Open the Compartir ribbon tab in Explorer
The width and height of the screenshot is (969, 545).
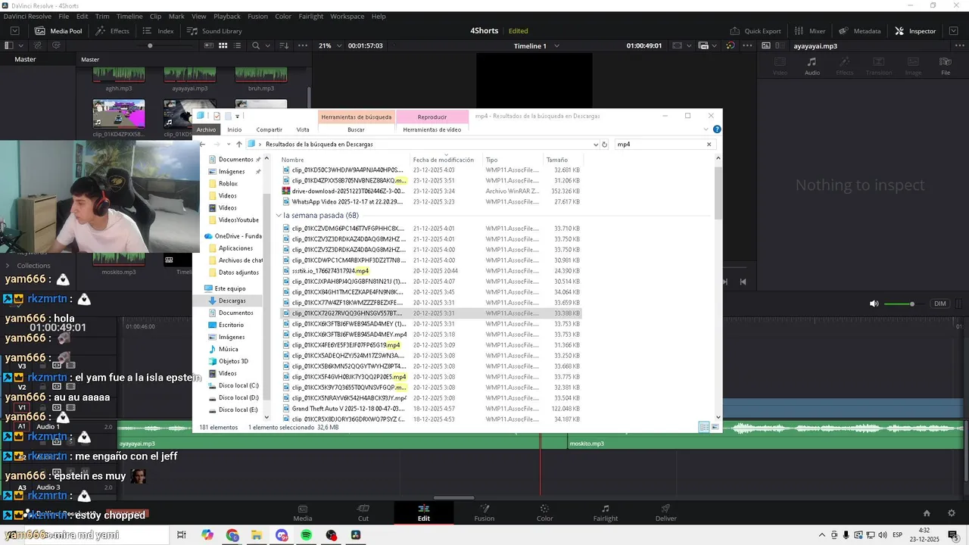pyautogui.click(x=269, y=129)
